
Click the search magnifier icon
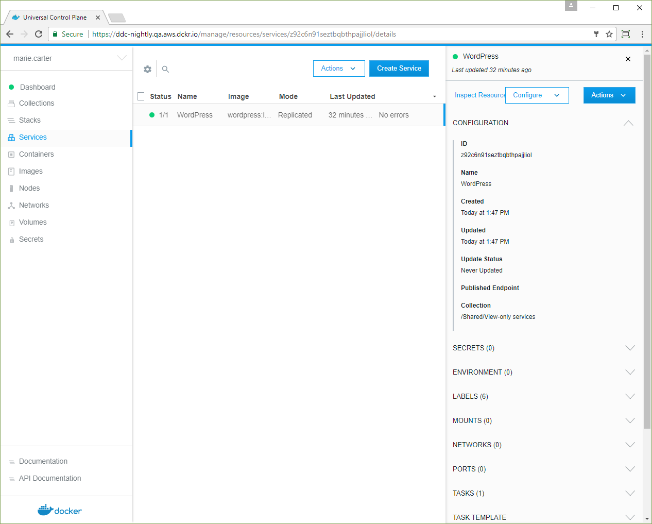point(165,69)
